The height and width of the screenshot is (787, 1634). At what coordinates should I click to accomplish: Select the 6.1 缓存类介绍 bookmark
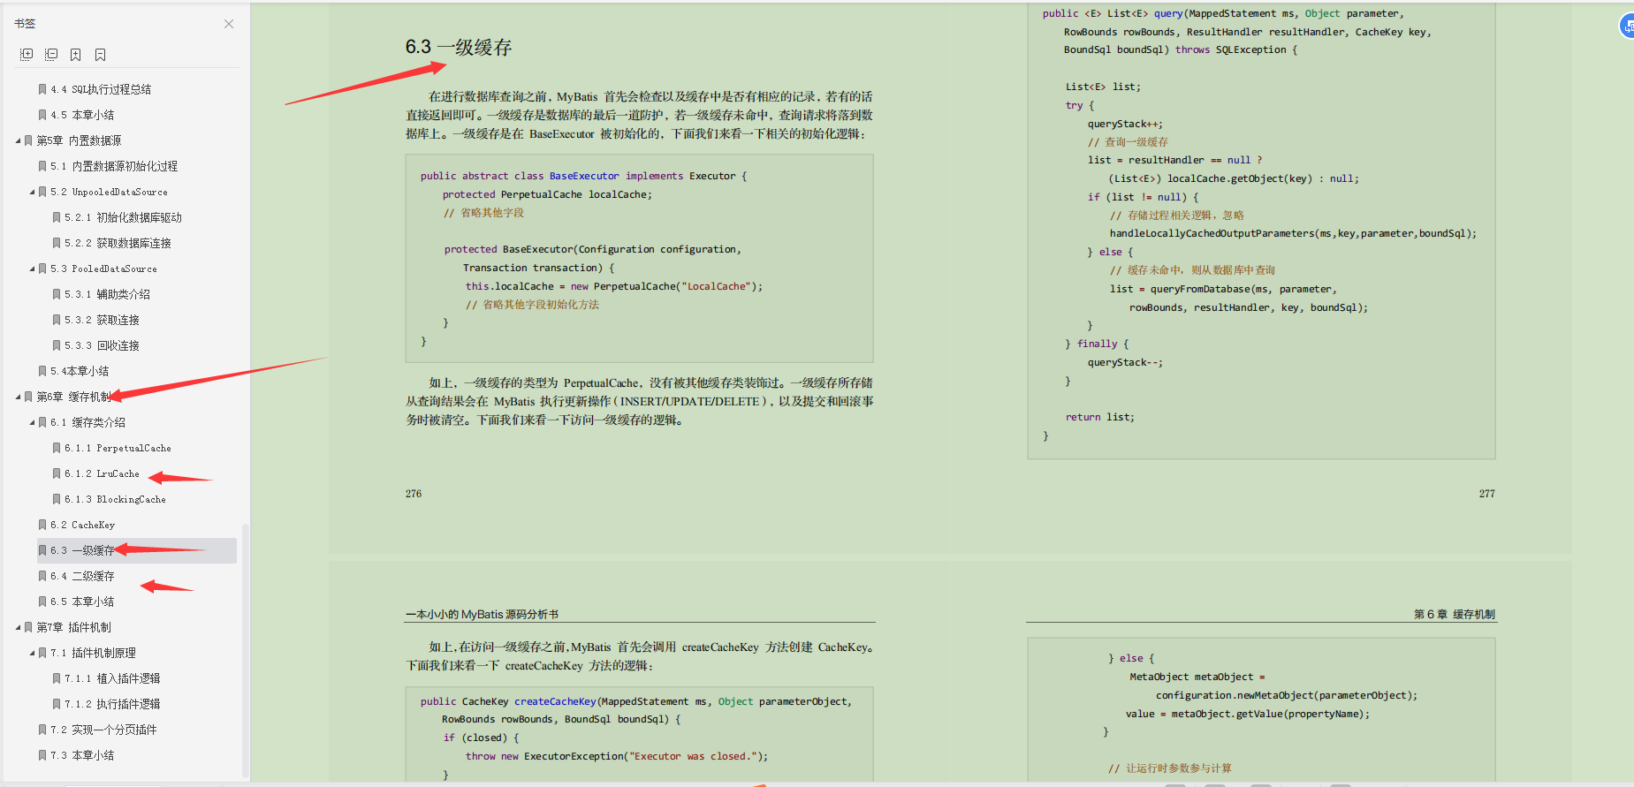87,422
